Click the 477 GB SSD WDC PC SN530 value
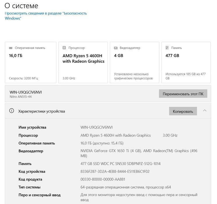Screen dimensions: 217x204 tap(120, 164)
